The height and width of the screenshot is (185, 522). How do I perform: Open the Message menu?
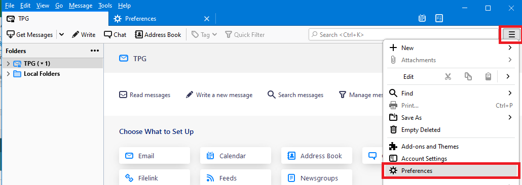[81, 6]
